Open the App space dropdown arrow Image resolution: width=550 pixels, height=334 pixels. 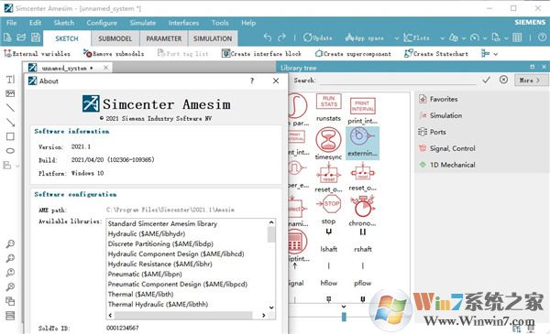click(396, 38)
